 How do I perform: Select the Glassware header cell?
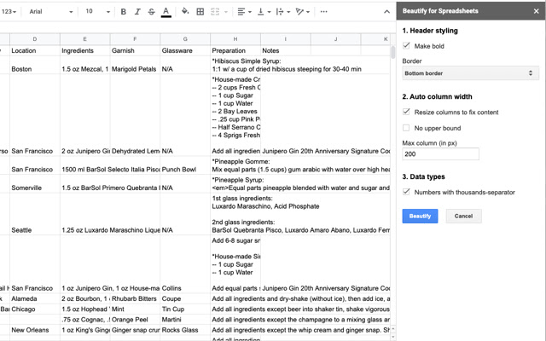185,50
